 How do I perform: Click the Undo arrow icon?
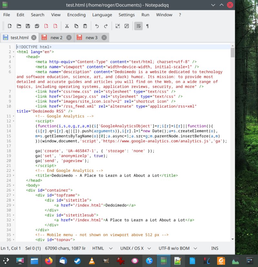[97, 26]
